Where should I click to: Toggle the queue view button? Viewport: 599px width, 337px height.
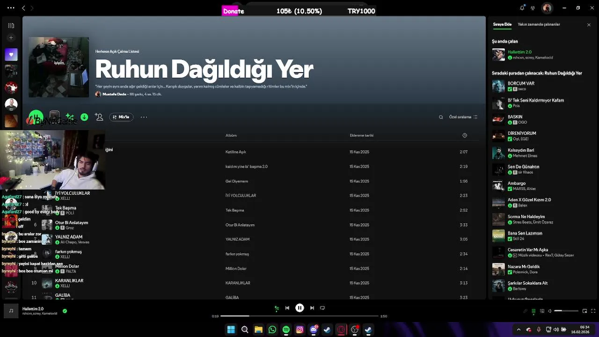coord(533,311)
